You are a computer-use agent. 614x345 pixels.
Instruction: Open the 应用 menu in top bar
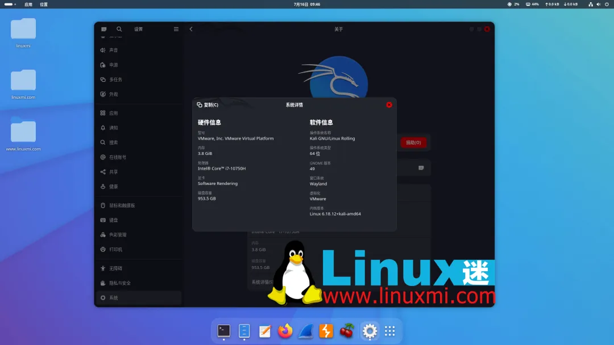tap(28, 5)
